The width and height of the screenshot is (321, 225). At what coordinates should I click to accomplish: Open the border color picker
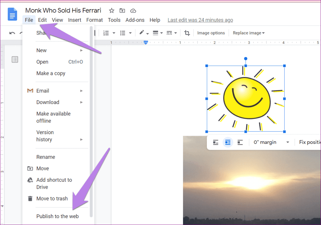coord(142,33)
